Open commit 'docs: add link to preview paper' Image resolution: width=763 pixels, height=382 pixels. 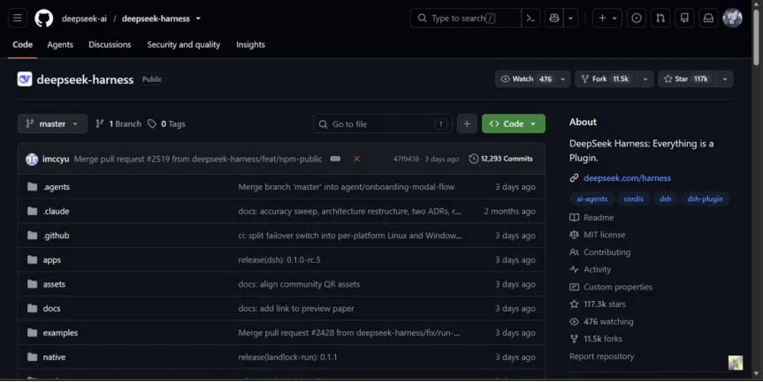click(296, 308)
